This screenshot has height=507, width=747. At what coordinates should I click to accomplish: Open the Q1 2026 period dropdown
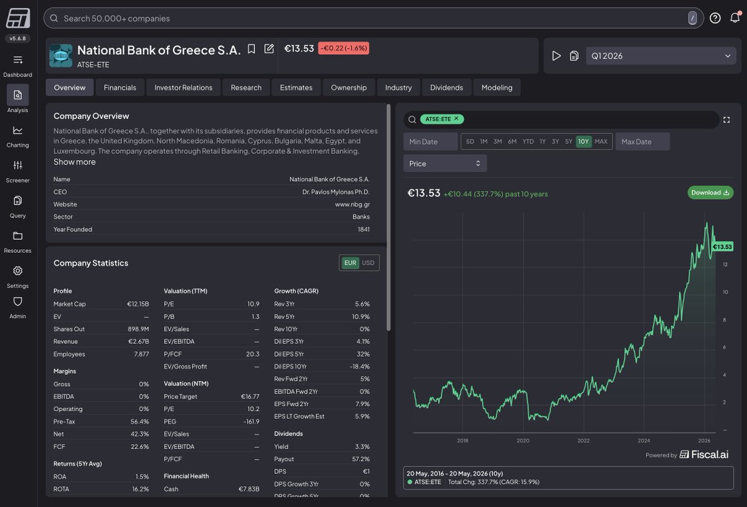(x=661, y=56)
